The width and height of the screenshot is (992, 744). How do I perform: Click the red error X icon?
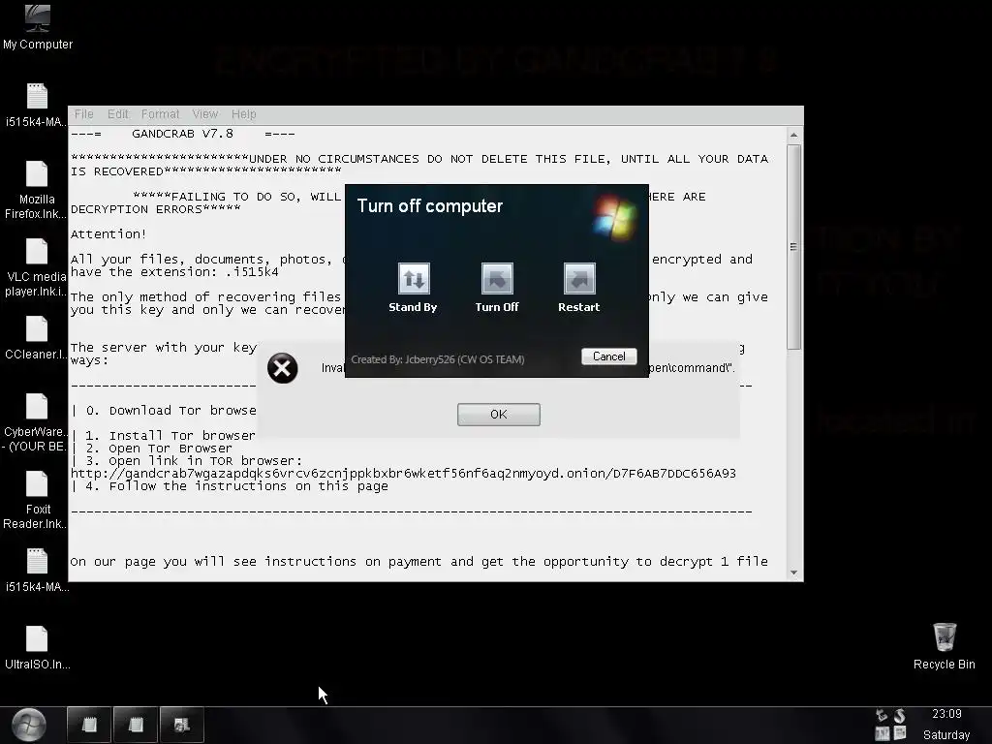point(282,368)
